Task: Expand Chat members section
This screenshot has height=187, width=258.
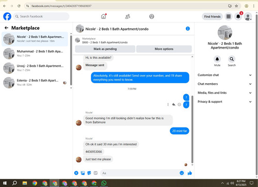Action: [224, 84]
